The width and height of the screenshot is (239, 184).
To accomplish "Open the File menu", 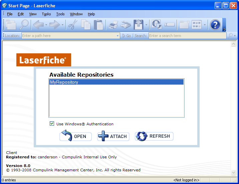I will [10, 14].
